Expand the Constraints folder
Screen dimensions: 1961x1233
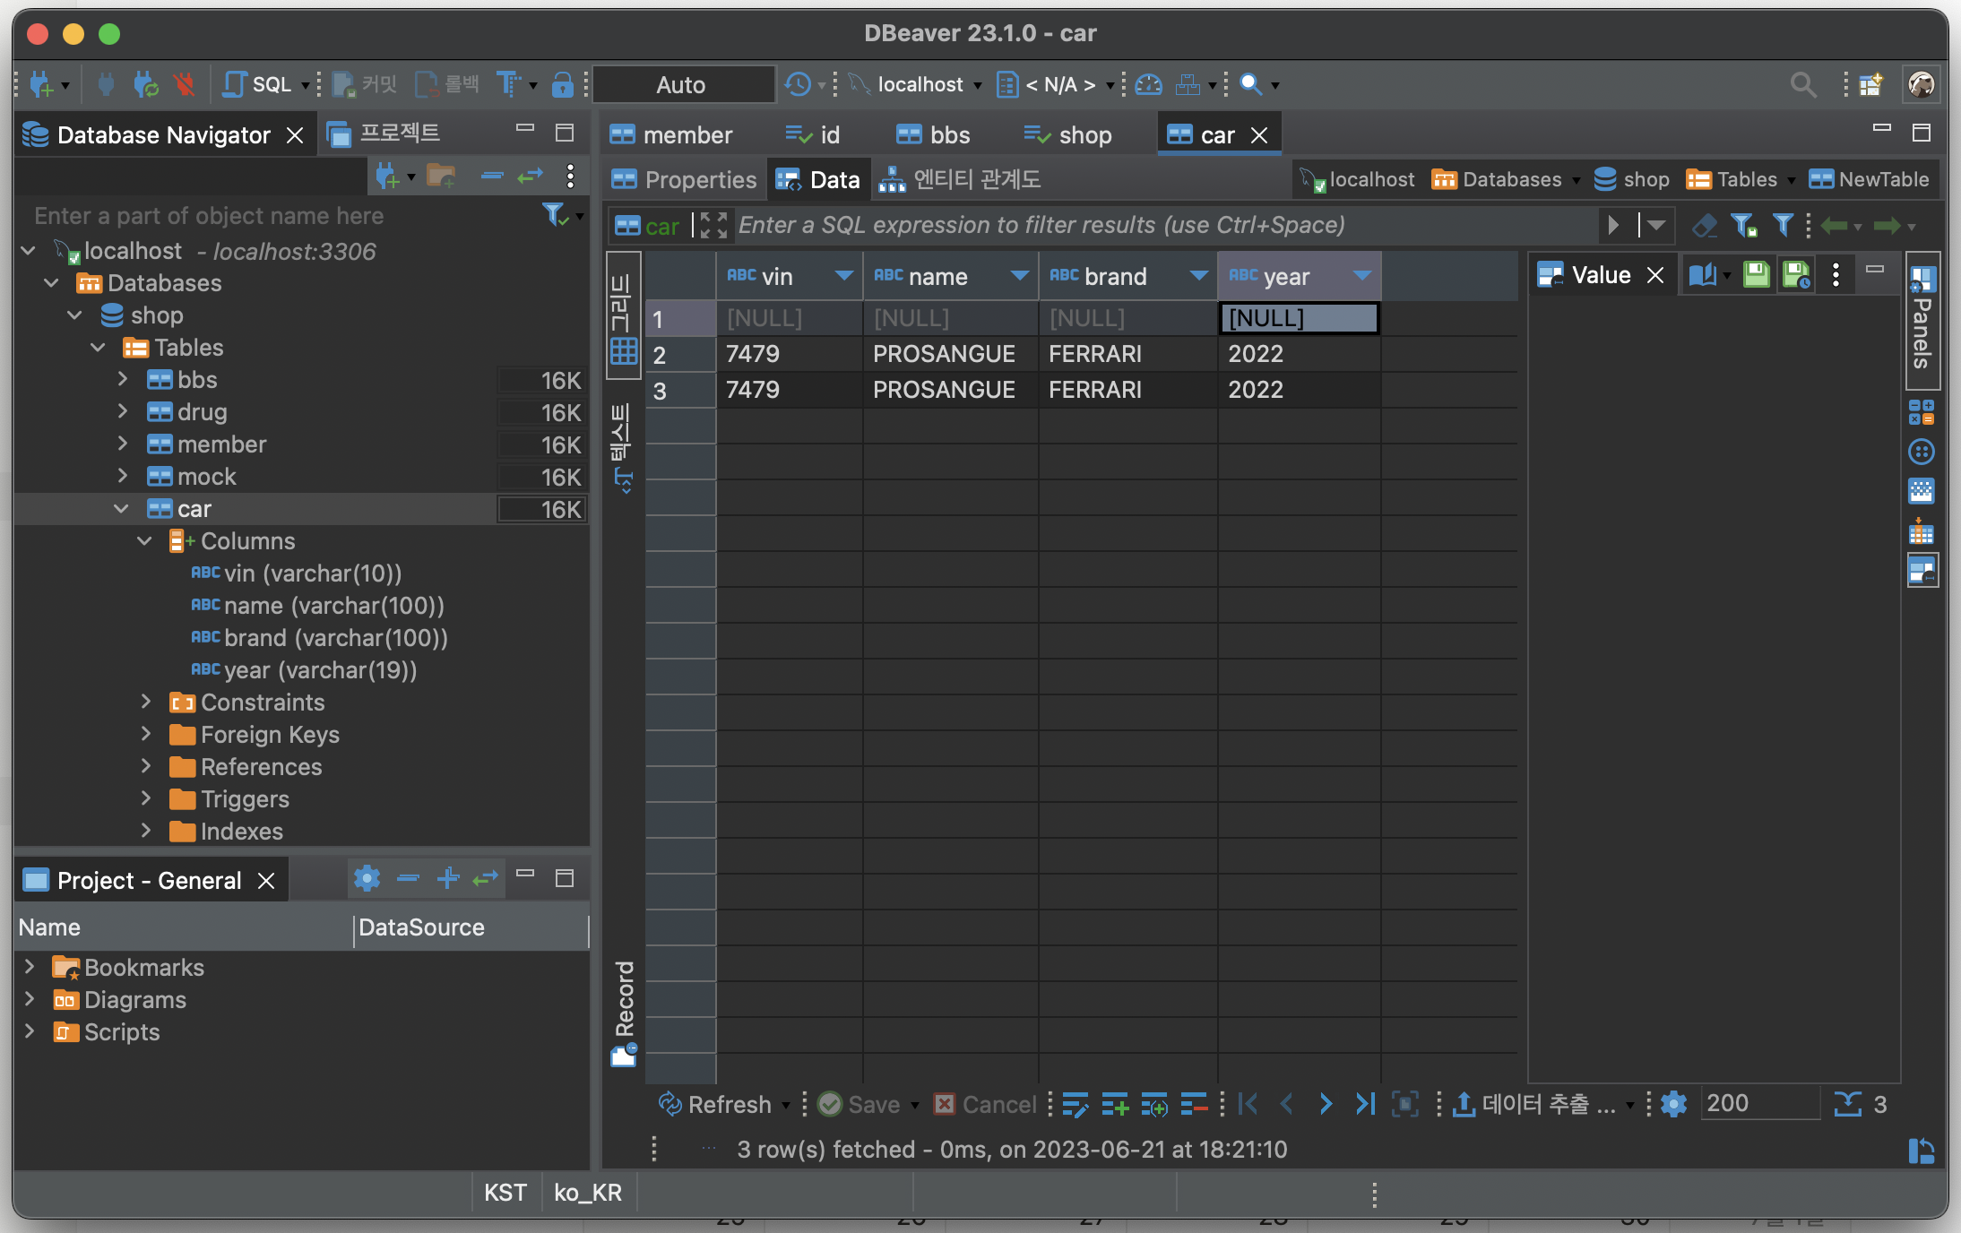coord(146,703)
